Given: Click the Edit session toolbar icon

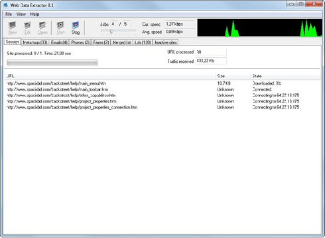Looking at the screenshot, I should pos(27,28).
